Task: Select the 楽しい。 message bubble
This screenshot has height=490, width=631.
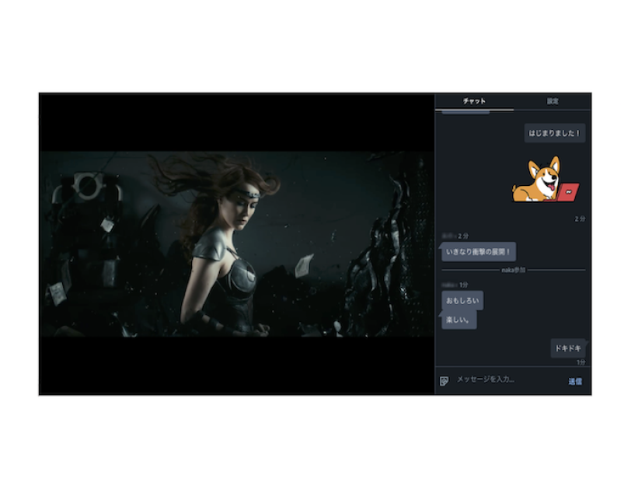Action: pos(458,320)
